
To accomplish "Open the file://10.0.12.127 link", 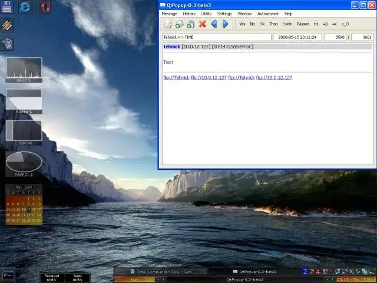I will point(209,77).
